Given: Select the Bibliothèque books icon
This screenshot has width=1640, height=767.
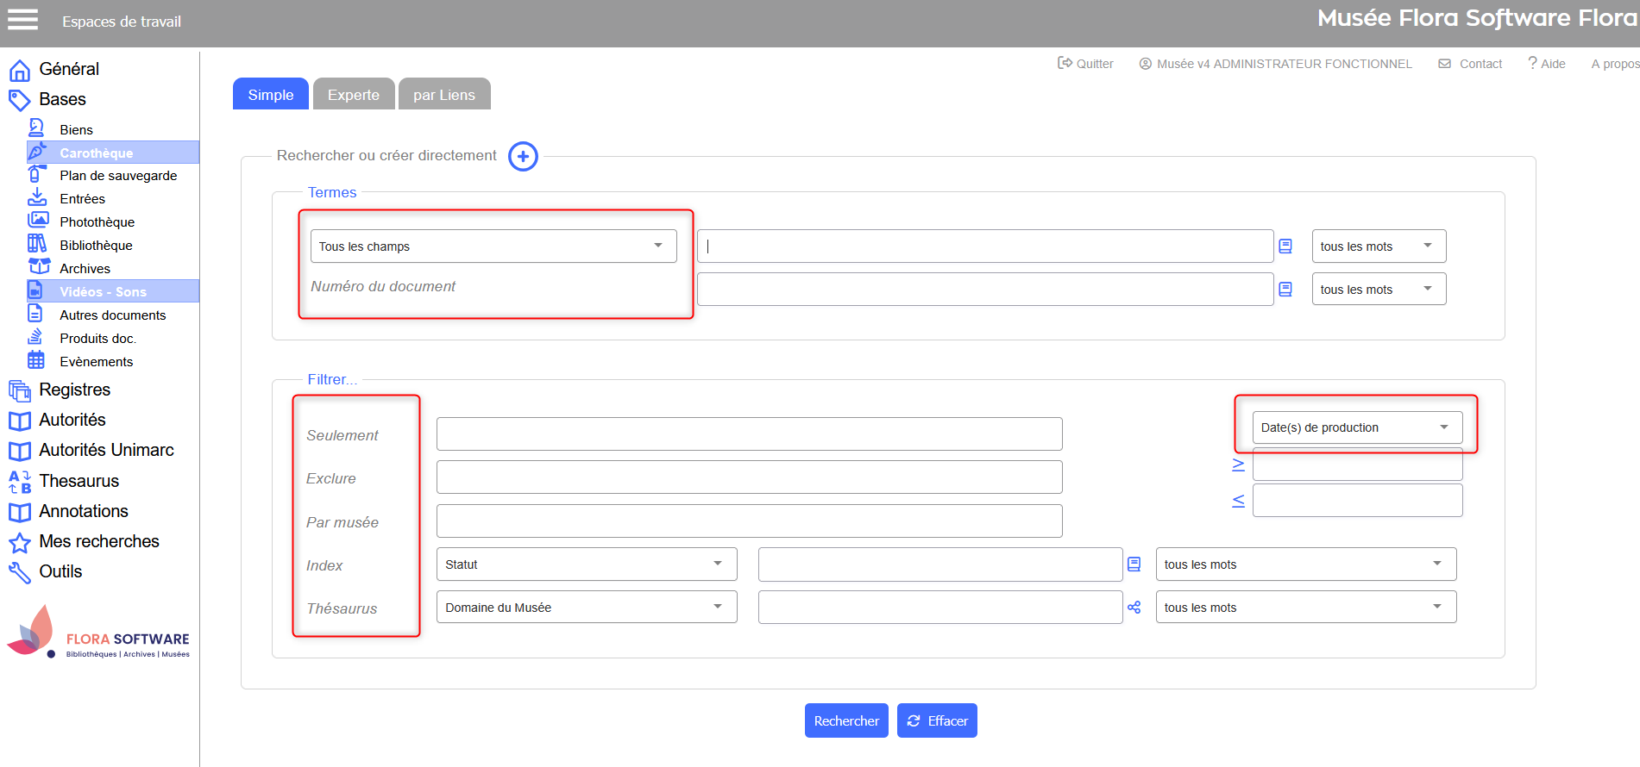Looking at the screenshot, I should (37, 245).
